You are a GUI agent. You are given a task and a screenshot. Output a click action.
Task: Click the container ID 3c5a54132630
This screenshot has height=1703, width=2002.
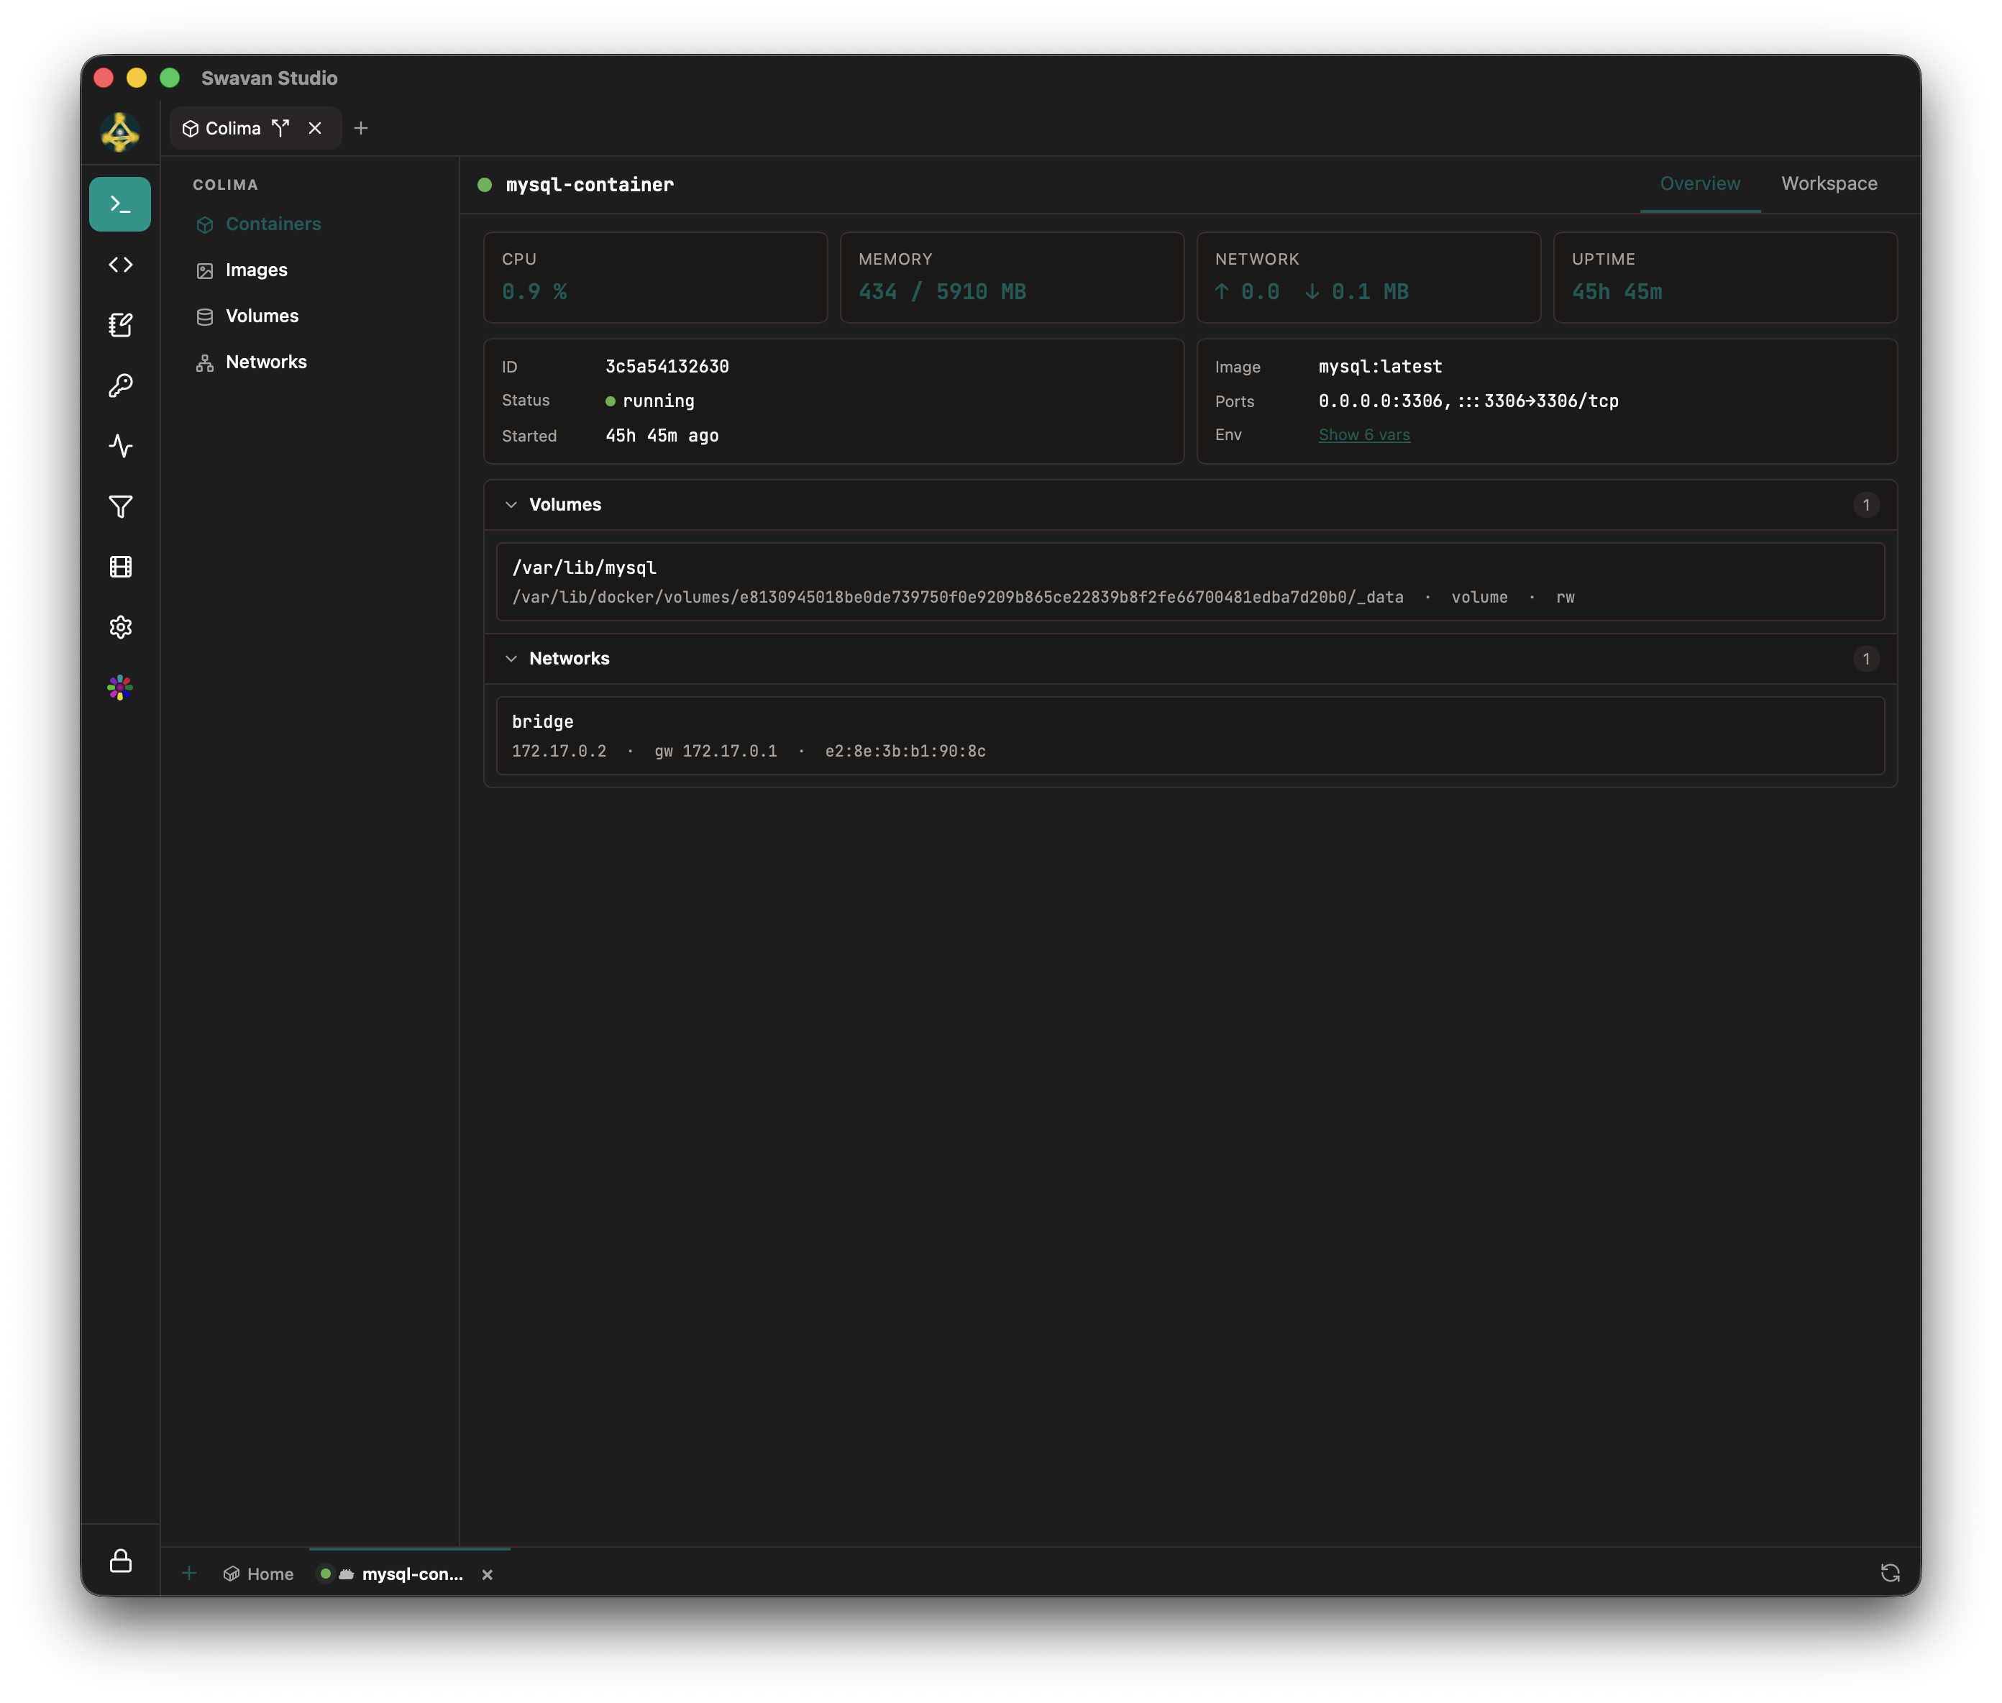[666, 367]
